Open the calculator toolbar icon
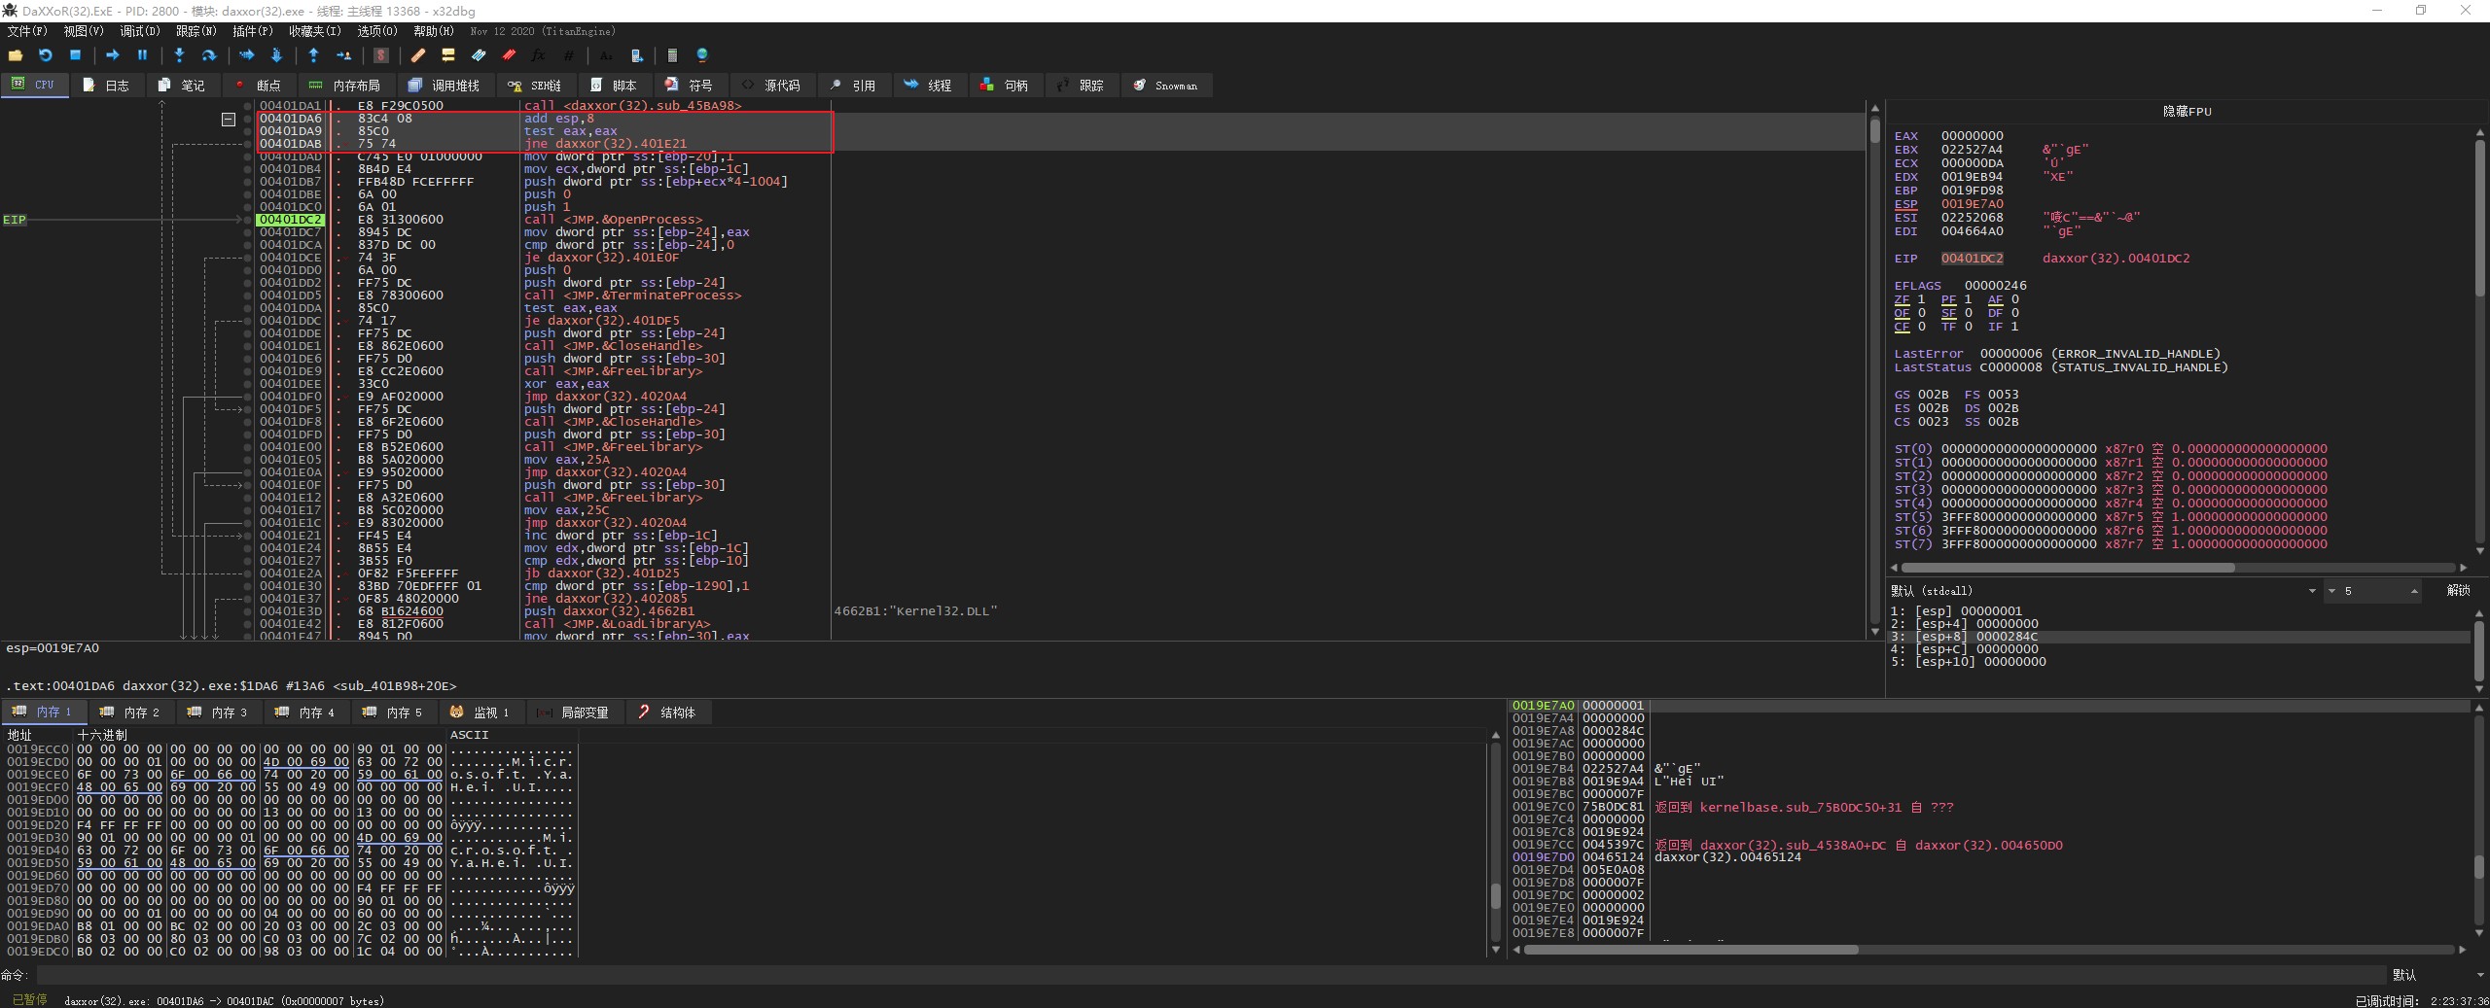 click(672, 55)
